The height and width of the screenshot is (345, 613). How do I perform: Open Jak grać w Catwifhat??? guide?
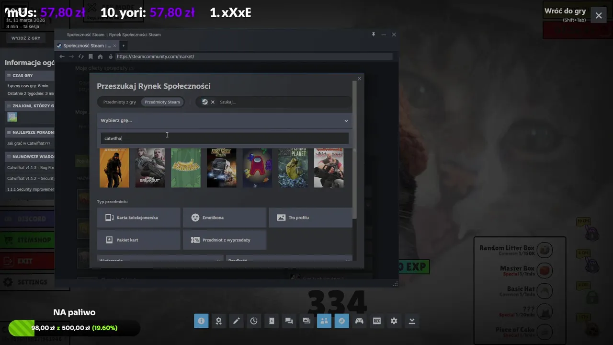(29, 143)
